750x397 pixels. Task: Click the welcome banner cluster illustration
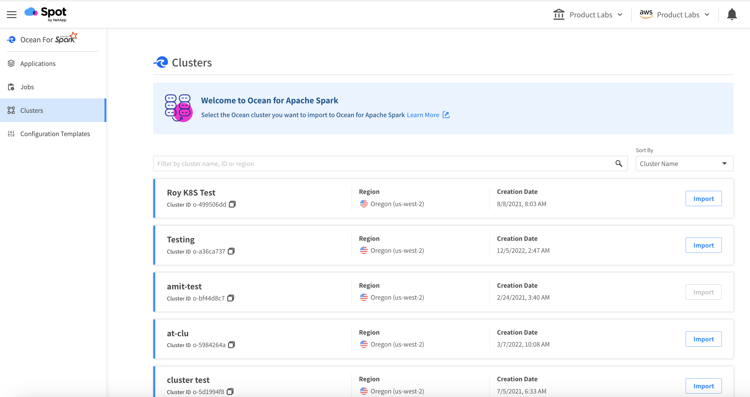coord(179,108)
